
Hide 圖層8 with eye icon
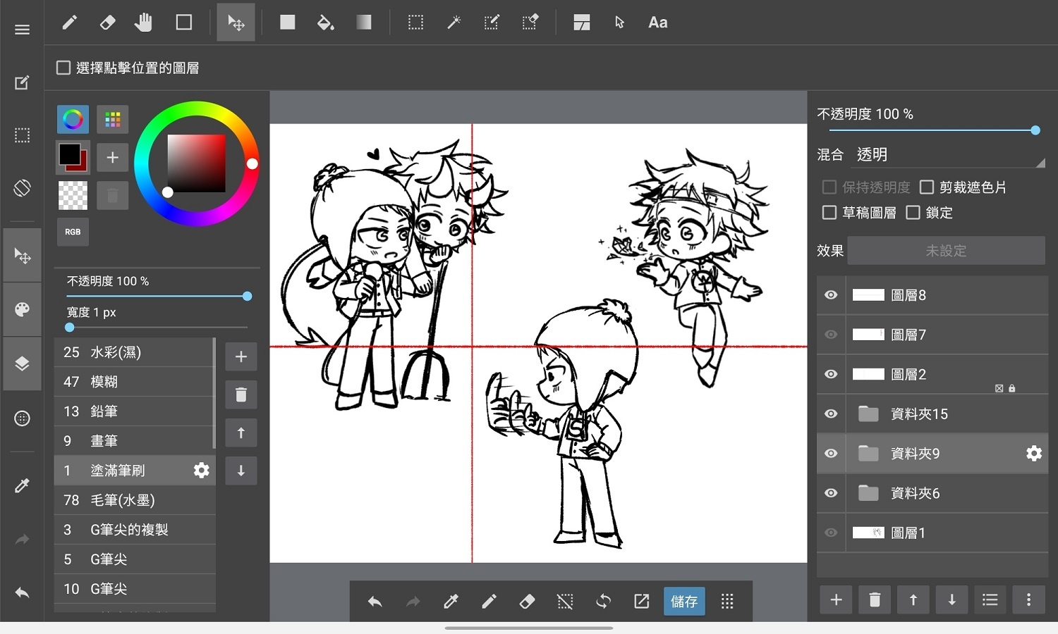(831, 294)
